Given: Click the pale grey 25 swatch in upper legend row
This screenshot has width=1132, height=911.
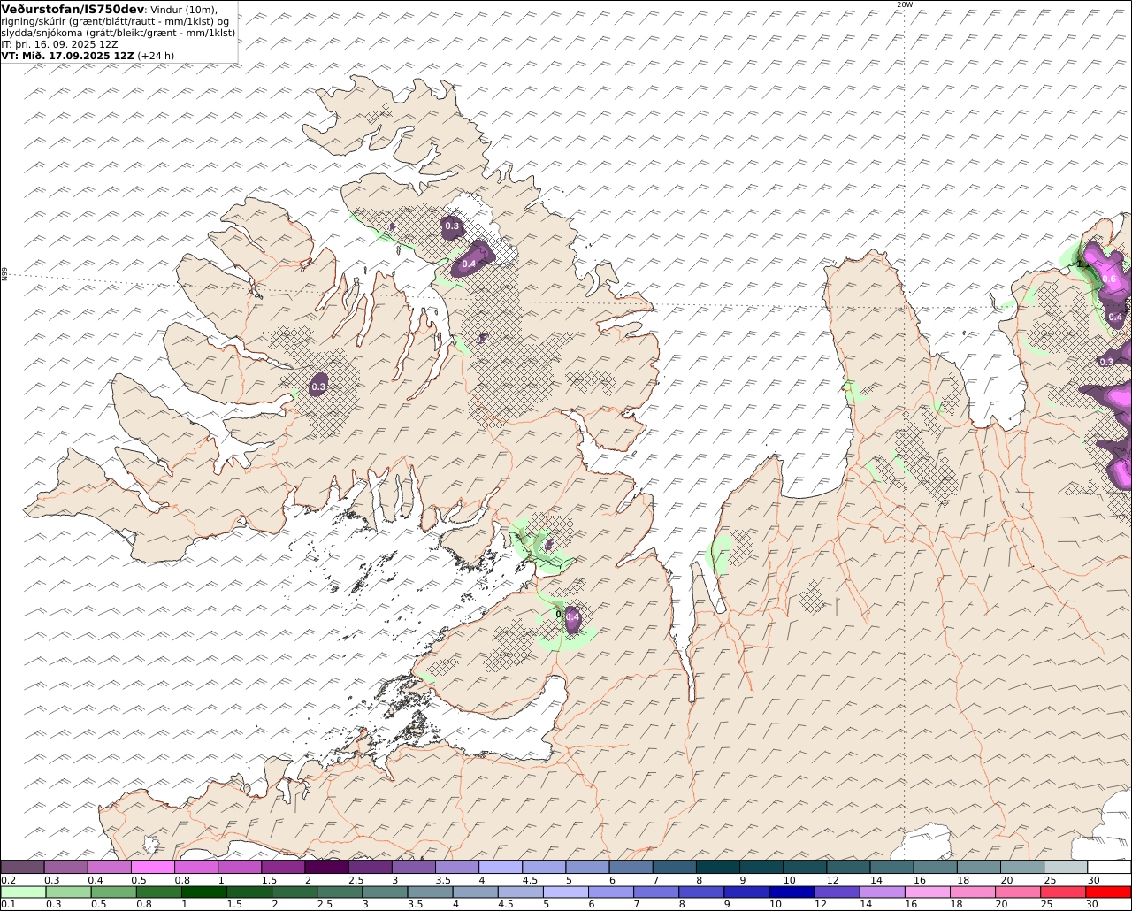Looking at the screenshot, I should pos(1066,867).
